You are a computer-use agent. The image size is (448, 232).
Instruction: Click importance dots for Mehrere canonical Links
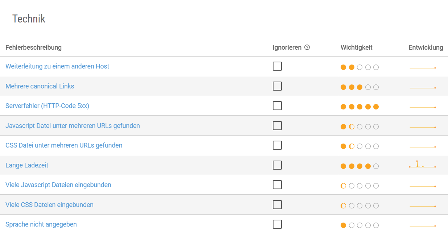coord(359,87)
